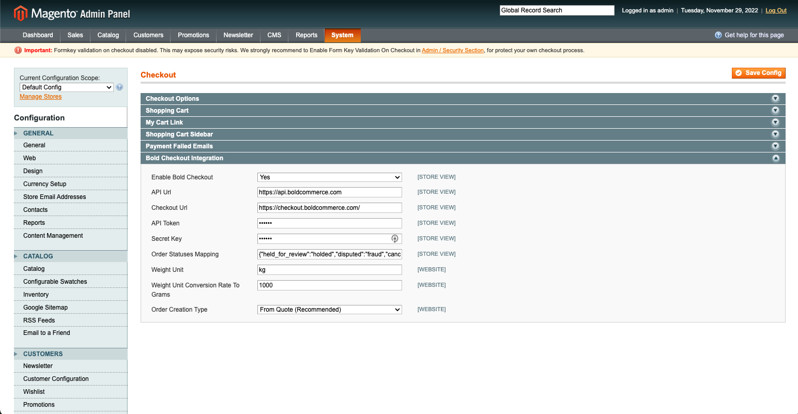Open Wishlist configuration in sidebar
This screenshot has width=798, height=414.
coord(70,392)
